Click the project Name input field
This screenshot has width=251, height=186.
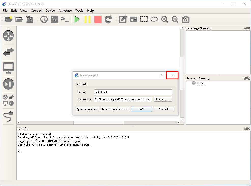[x=133, y=92]
